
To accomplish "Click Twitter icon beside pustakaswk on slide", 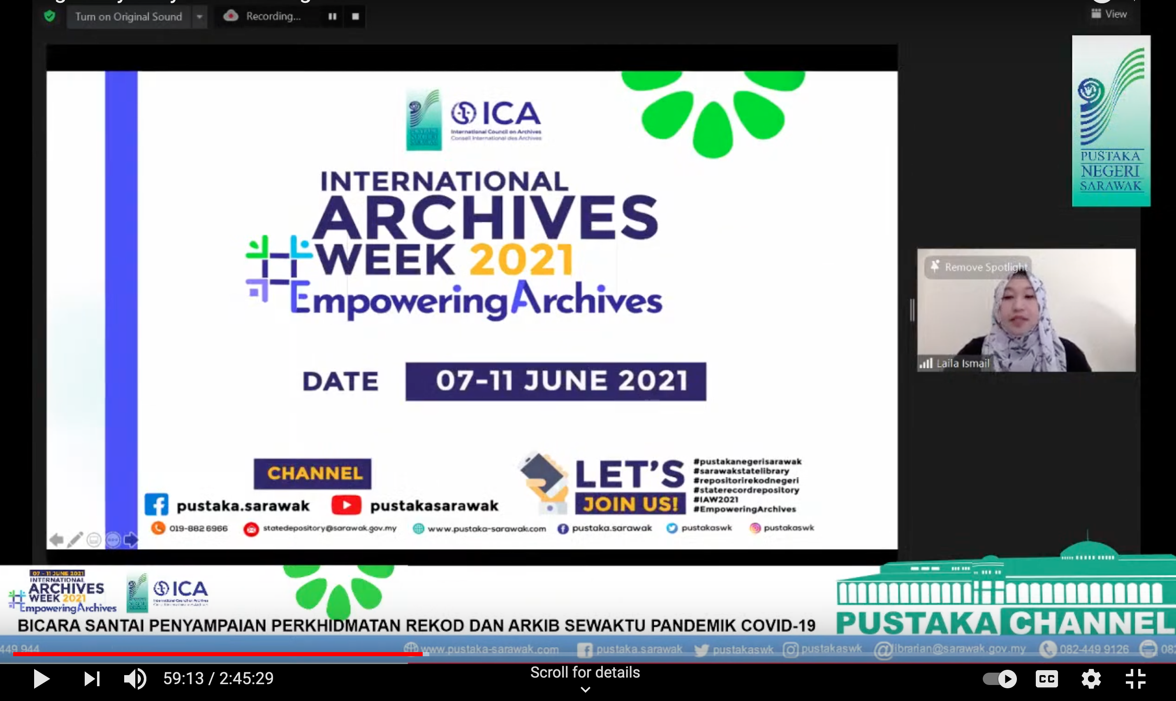I will click(671, 528).
